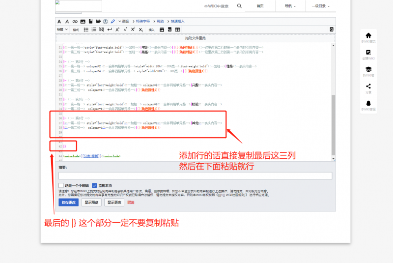
Task: Click the search magnifier icon in header
Action: click(x=239, y=6)
